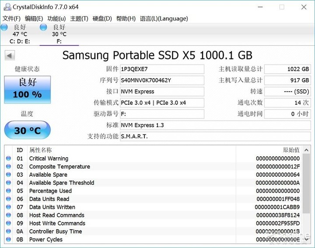Open the 文件(F) menu

(11, 18)
